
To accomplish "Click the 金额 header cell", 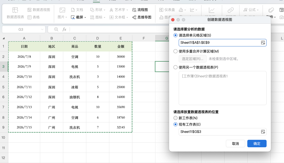I will click(121, 46).
